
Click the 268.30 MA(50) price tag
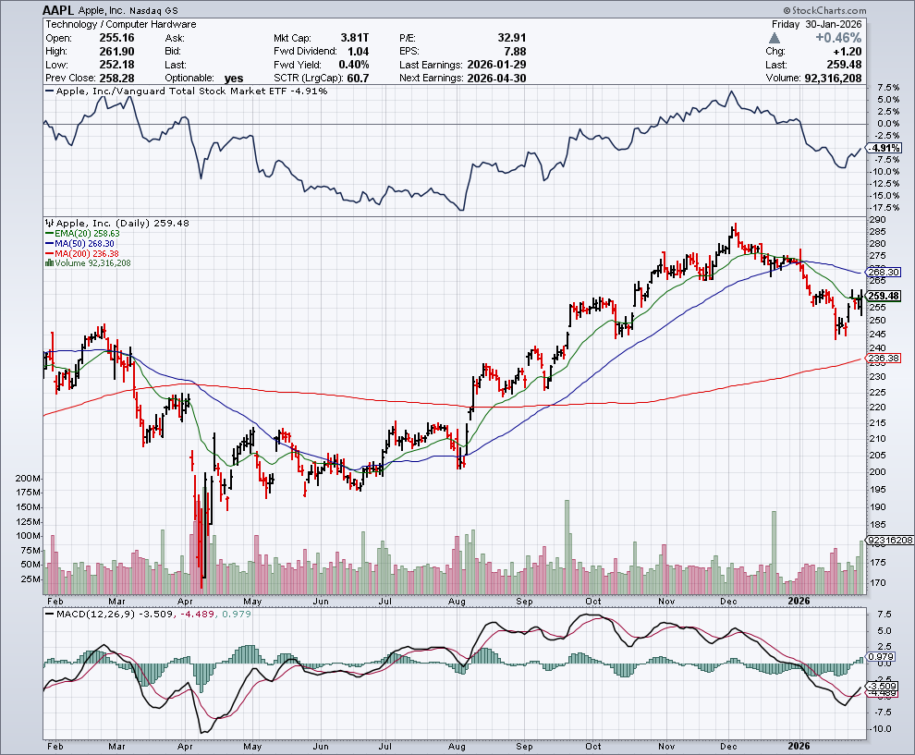pos(883,272)
